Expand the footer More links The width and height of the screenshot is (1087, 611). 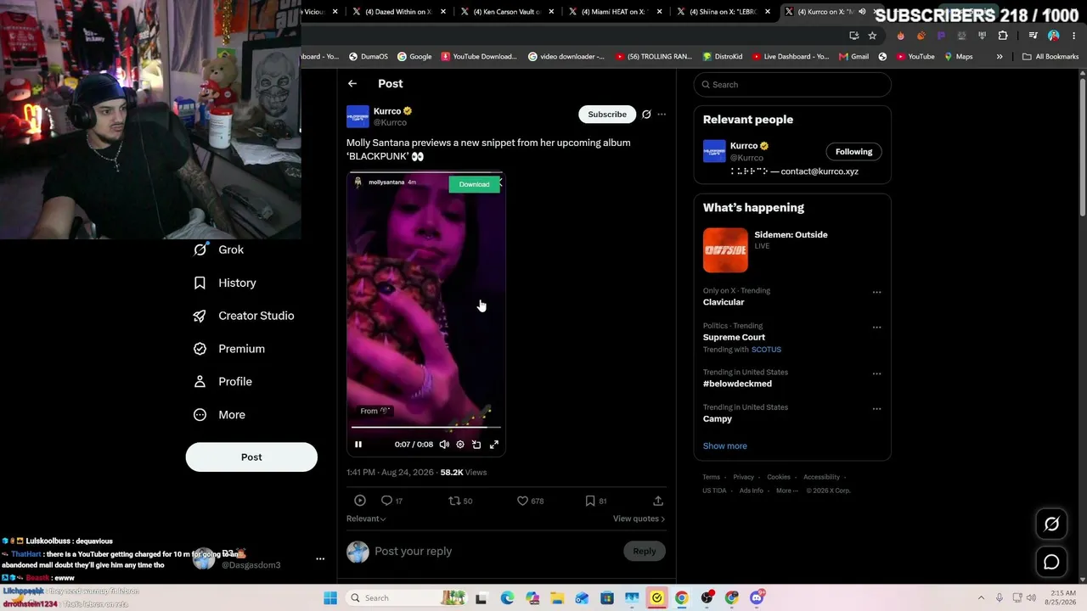tap(786, 490)
